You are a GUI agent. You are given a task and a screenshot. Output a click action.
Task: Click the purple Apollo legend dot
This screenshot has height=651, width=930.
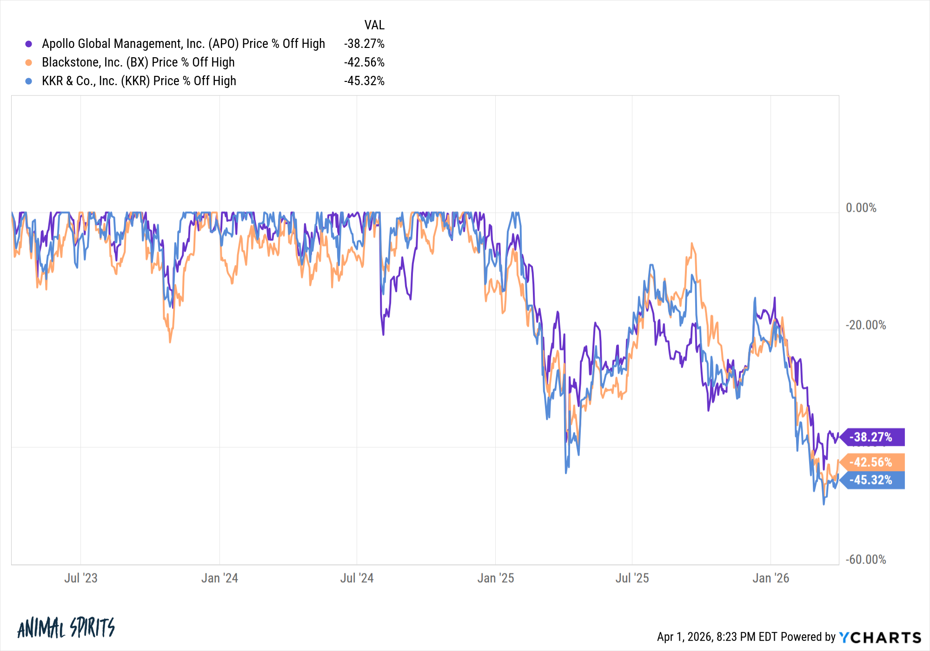coord(29,44)
